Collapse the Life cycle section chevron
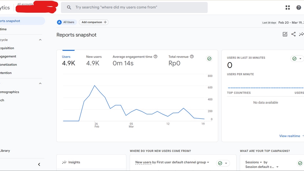The width and height of the screenshot is (304, 171). click(x=40, y=40)
